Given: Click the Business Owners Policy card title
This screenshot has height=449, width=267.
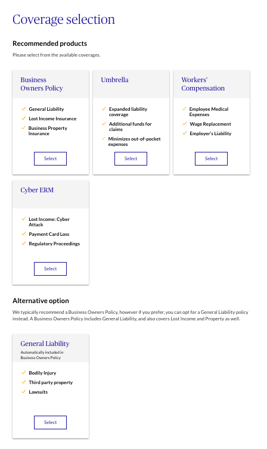Looking at the screenshot, I should [x=42, y=84].
